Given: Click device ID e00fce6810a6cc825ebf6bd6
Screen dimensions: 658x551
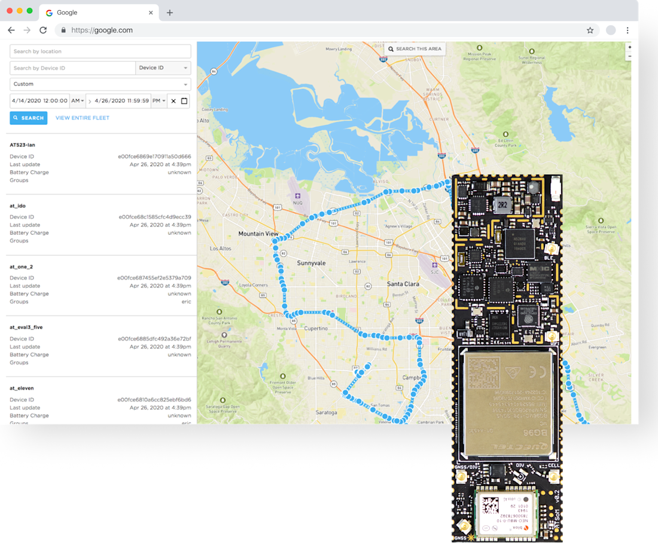Looking at the screenshot, I should (x=154, y=400).
